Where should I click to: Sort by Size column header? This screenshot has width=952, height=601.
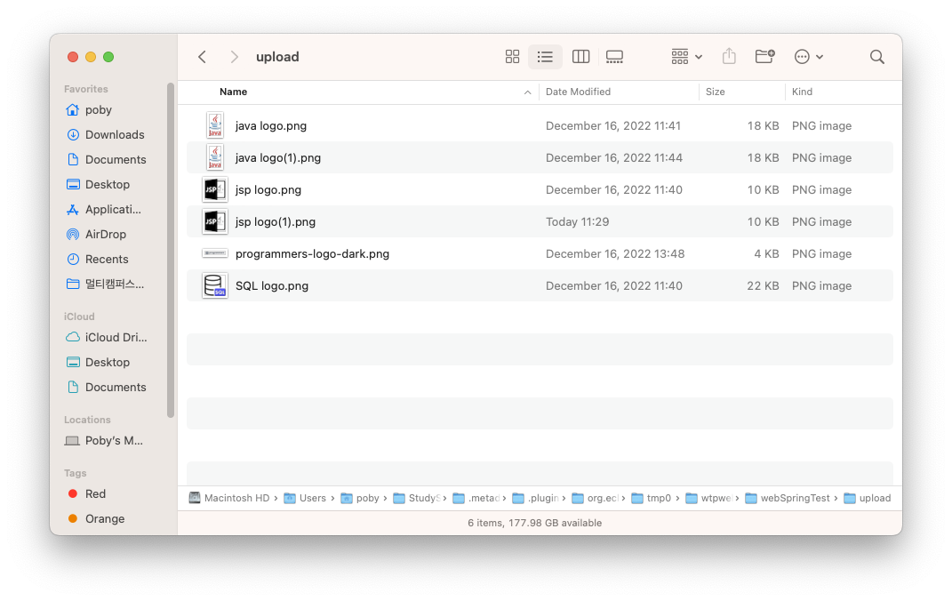(716, 92)
